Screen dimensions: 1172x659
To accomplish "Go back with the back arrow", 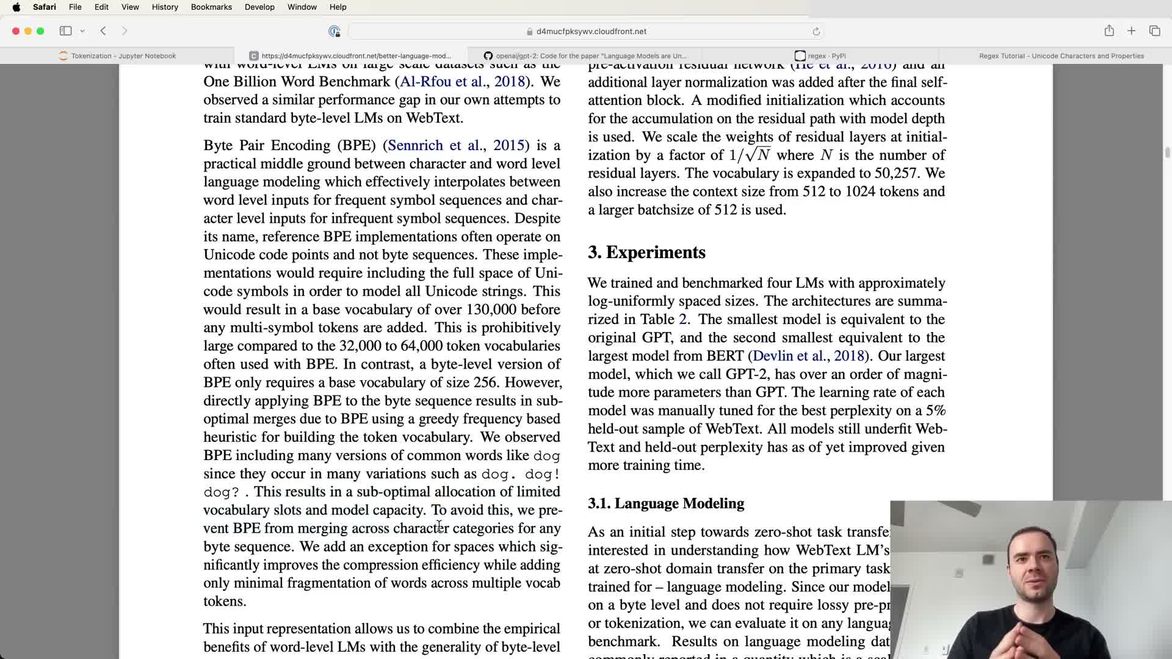I will click(x=103, y=31).
